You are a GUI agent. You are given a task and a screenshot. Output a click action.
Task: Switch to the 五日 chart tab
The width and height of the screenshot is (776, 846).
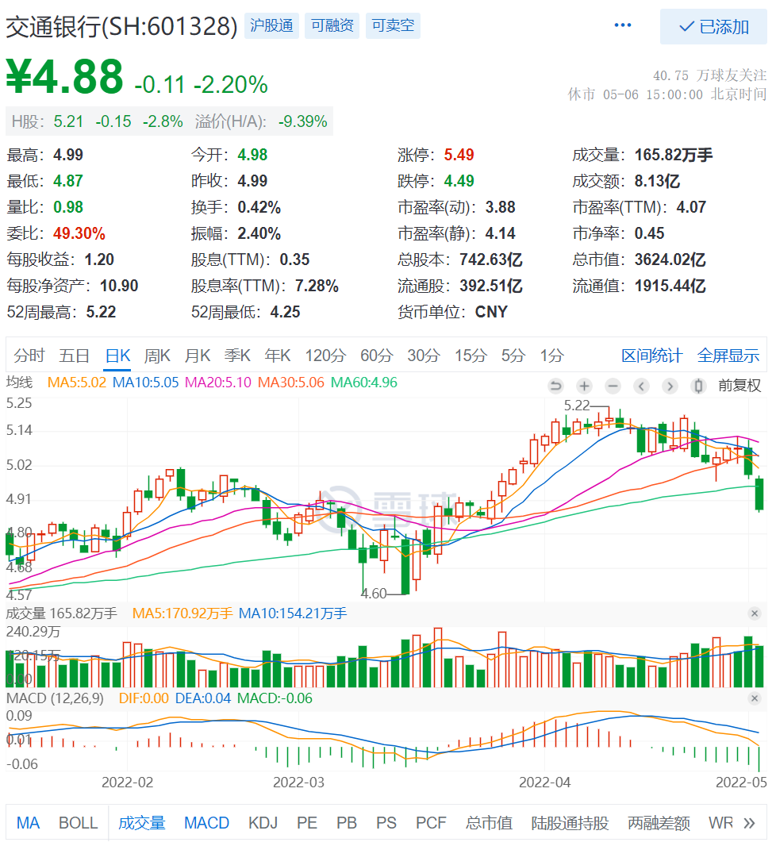pyautogui.click(x=74, y=356)
